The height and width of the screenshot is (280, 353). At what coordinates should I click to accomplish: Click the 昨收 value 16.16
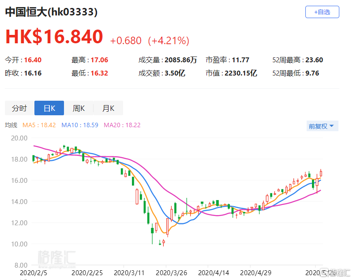coord(33,73)
